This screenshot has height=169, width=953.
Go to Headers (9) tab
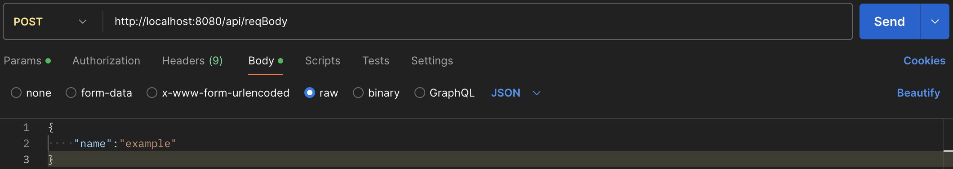tap(192, 61)
